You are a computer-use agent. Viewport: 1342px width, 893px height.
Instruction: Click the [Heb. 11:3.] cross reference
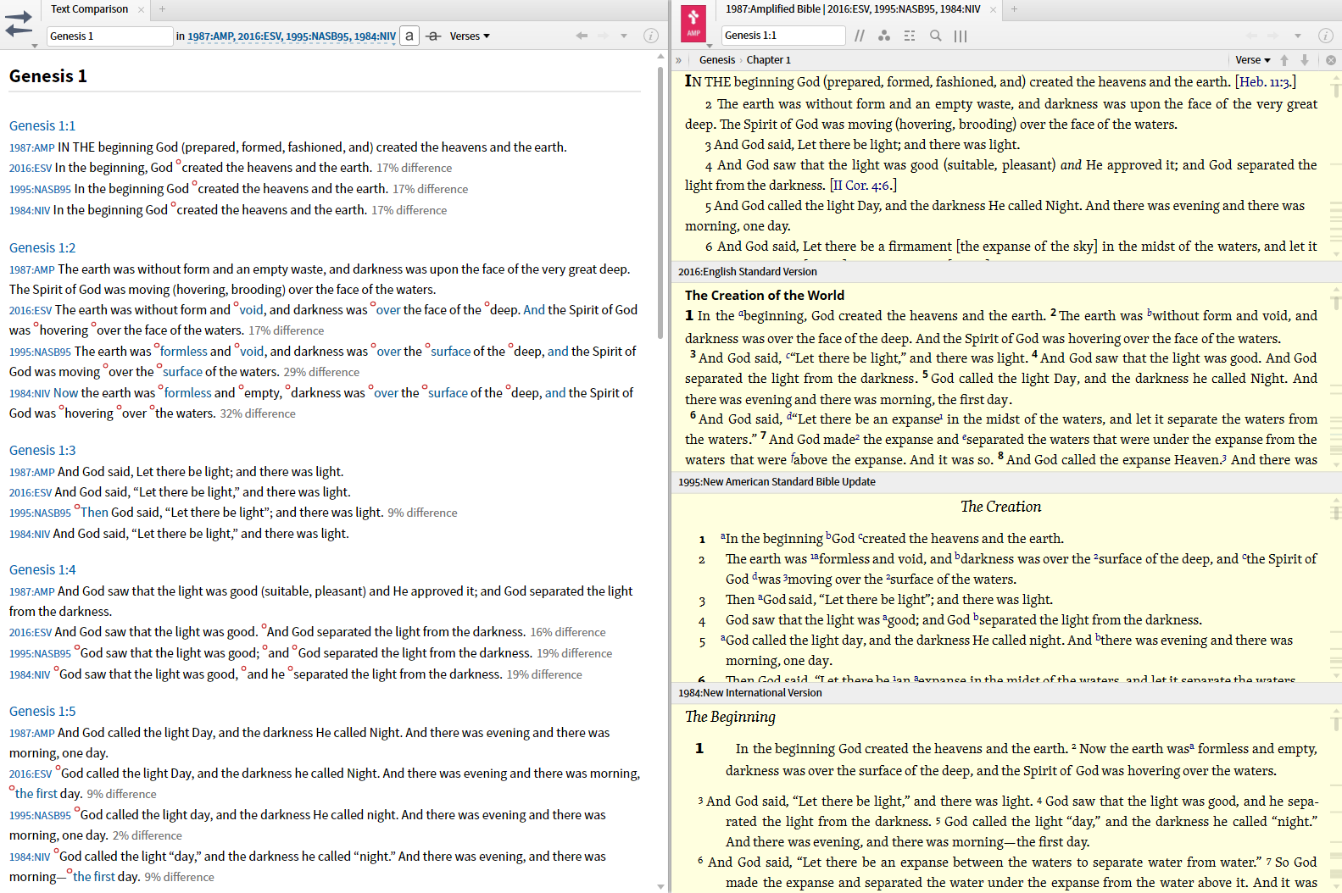1266,82
